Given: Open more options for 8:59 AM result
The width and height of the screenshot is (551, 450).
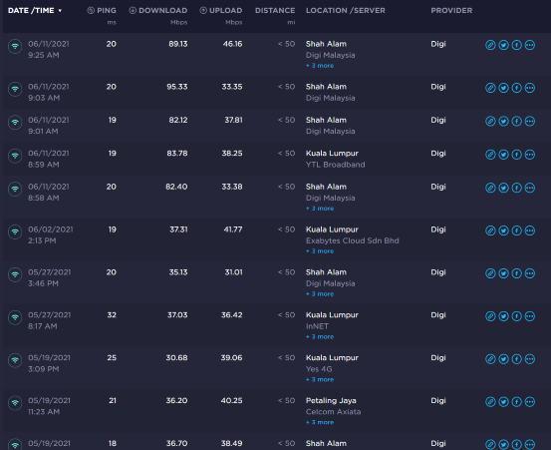Looking at the screenshot, I should coord(530,155).
